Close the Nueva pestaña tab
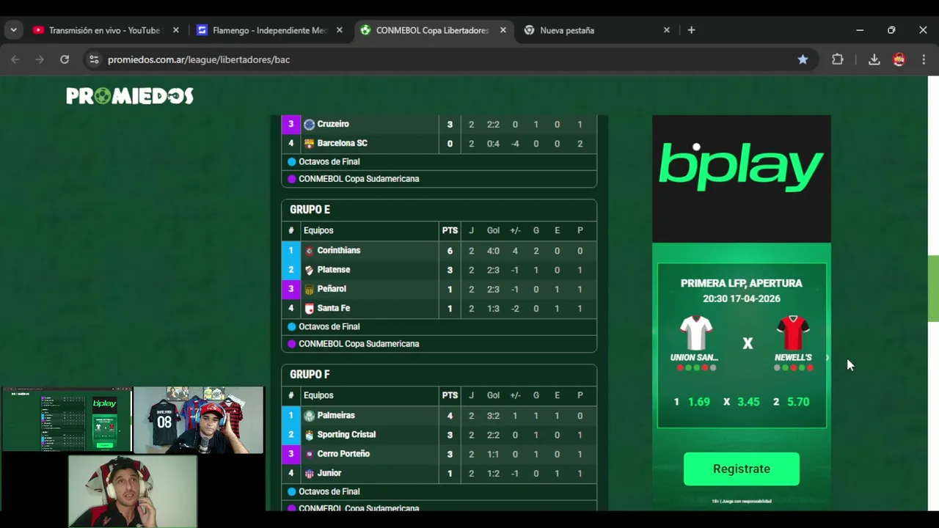939x528 pixels. 666,30
